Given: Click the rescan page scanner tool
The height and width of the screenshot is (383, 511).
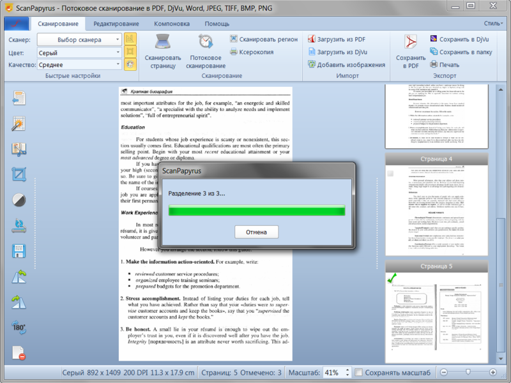Looking at the screenshot, I should pos(19,225).
